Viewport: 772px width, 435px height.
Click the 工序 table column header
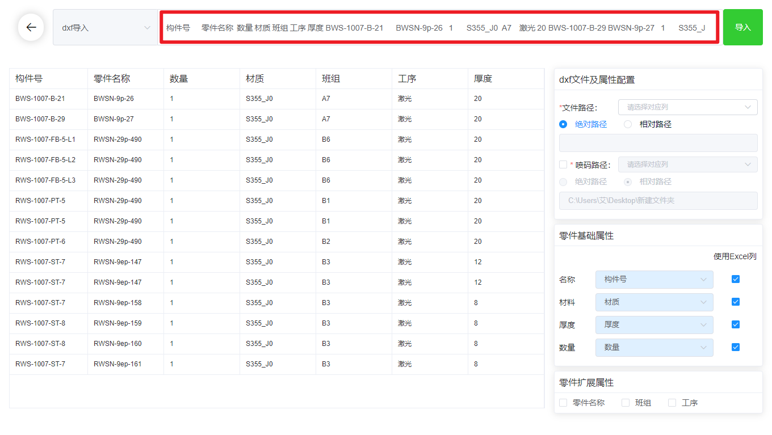click(430, 79)
